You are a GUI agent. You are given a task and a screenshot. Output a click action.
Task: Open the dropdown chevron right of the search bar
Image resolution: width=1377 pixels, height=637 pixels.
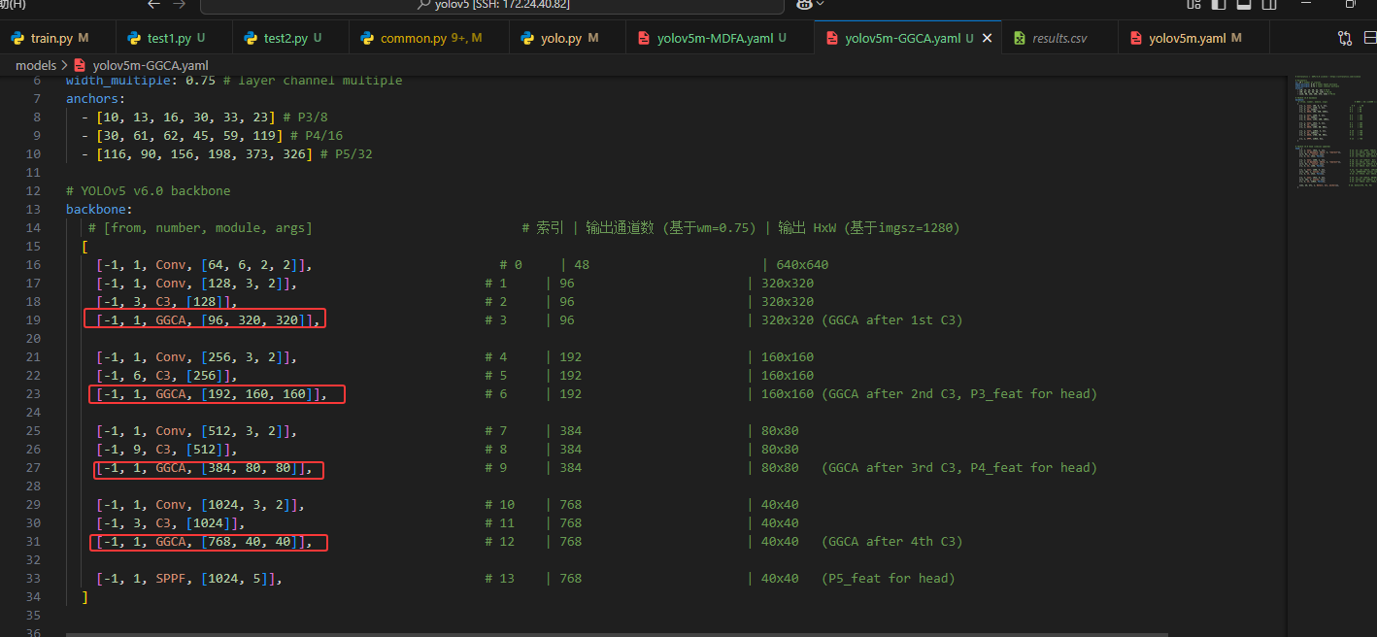821,7
